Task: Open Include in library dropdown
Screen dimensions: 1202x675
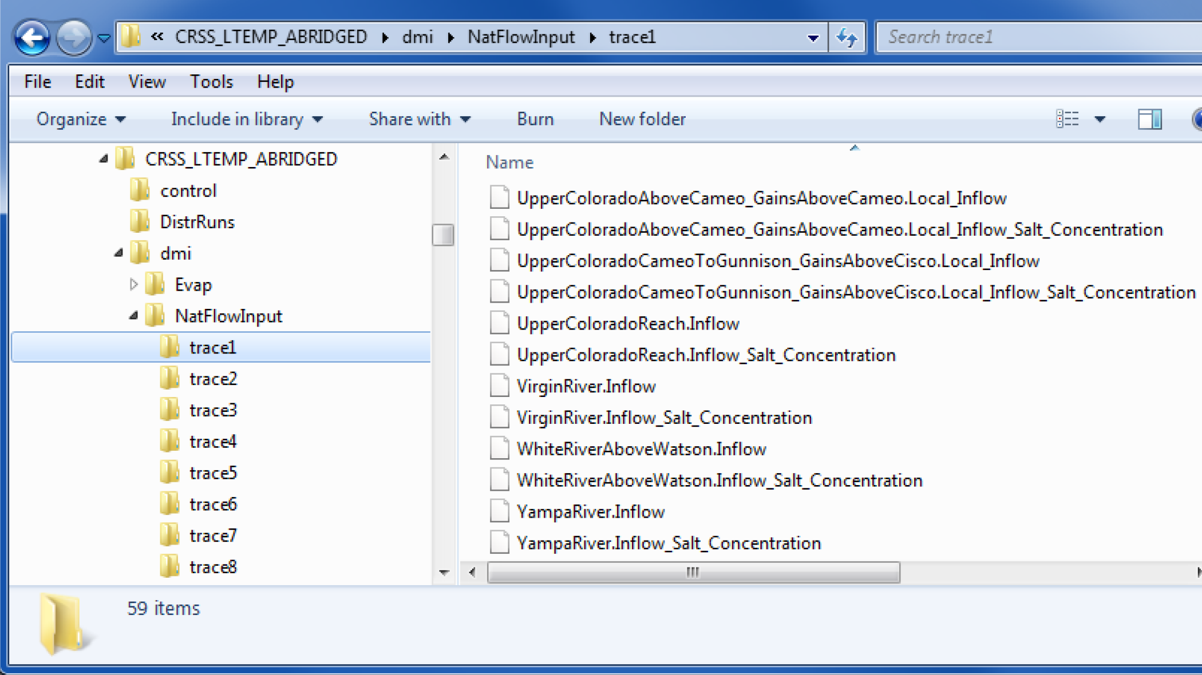Action: click(x=247, y=119)
